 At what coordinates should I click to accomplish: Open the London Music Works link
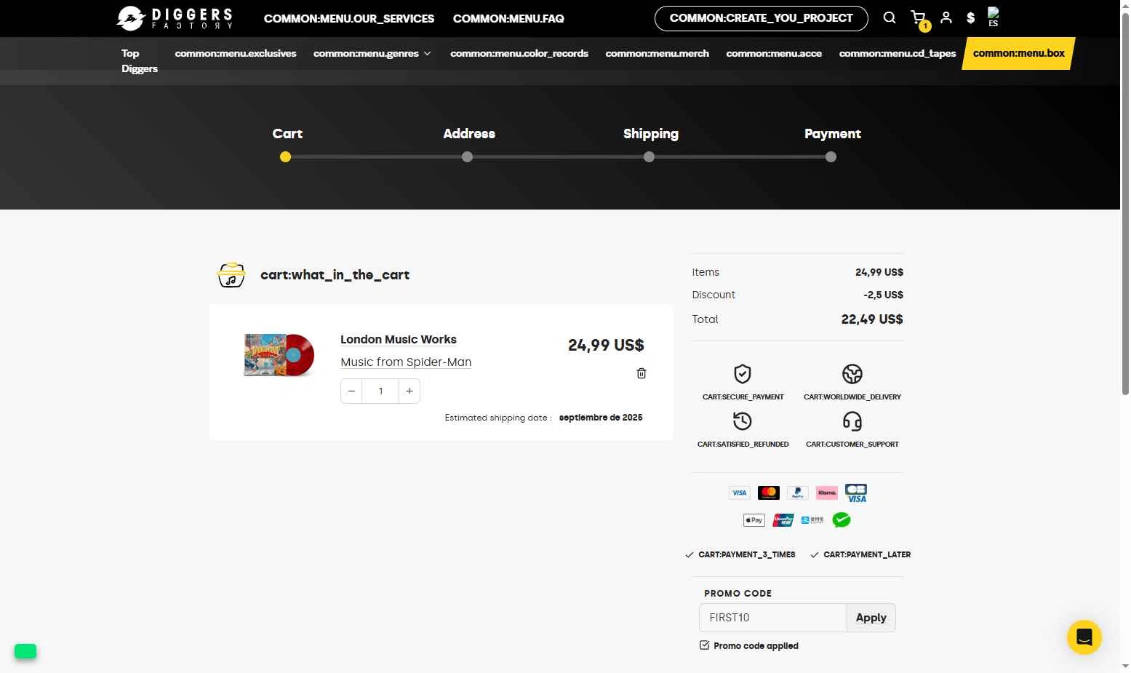(399, 340)
